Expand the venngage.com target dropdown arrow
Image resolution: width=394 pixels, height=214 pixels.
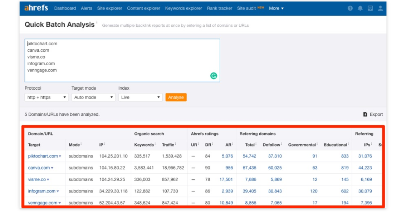[59, 203]
